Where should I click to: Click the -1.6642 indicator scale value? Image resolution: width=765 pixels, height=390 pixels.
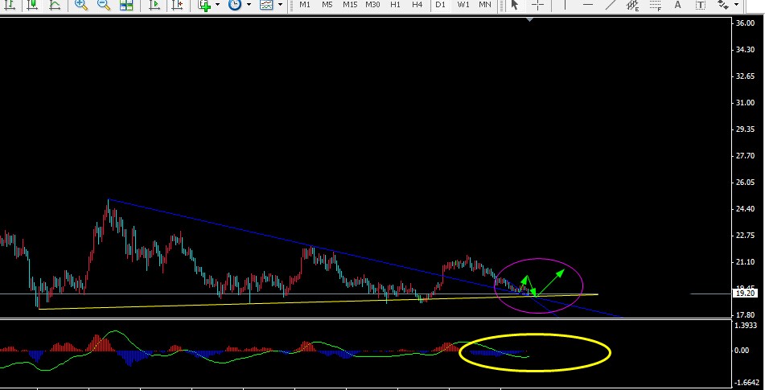[x=747, y=382]
